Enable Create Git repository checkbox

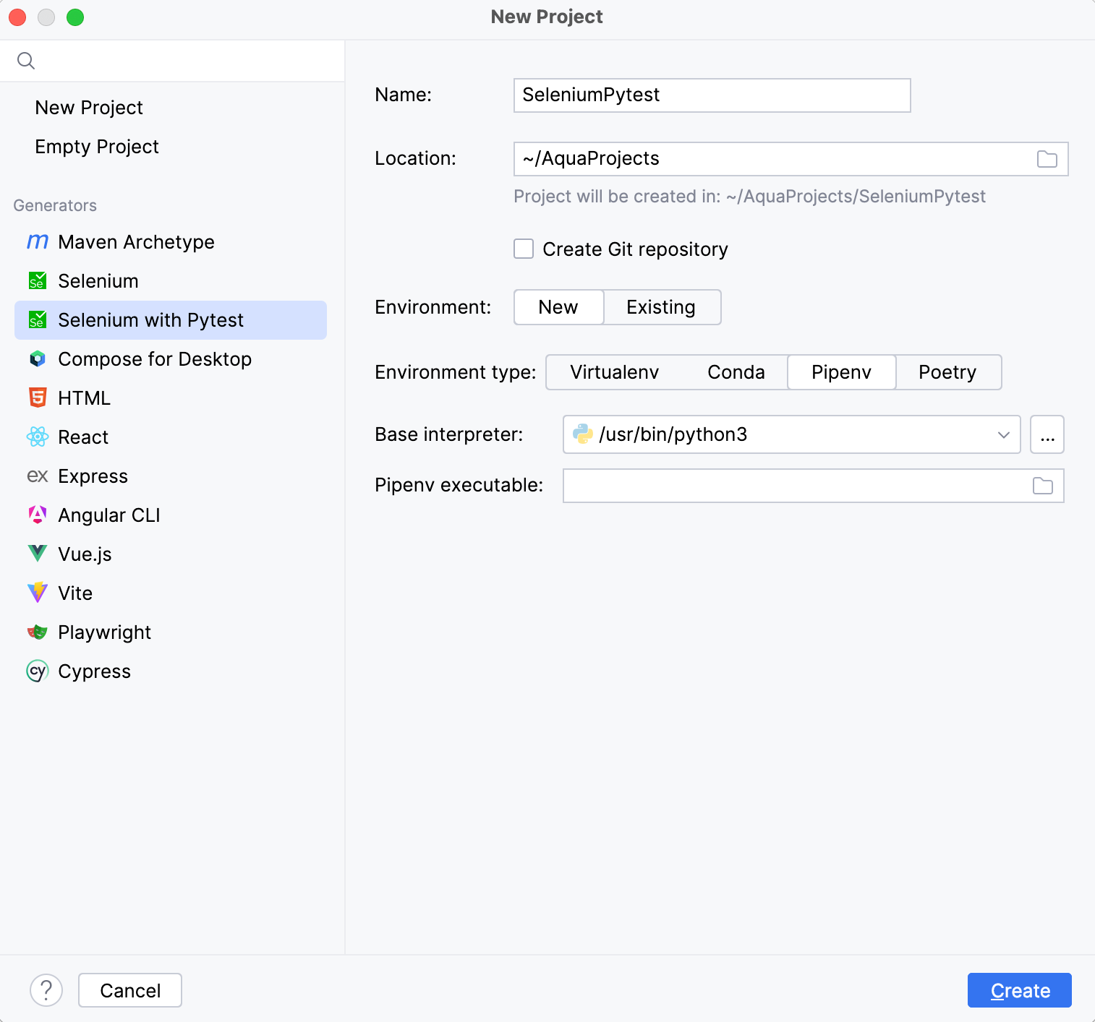pos(524,249)
